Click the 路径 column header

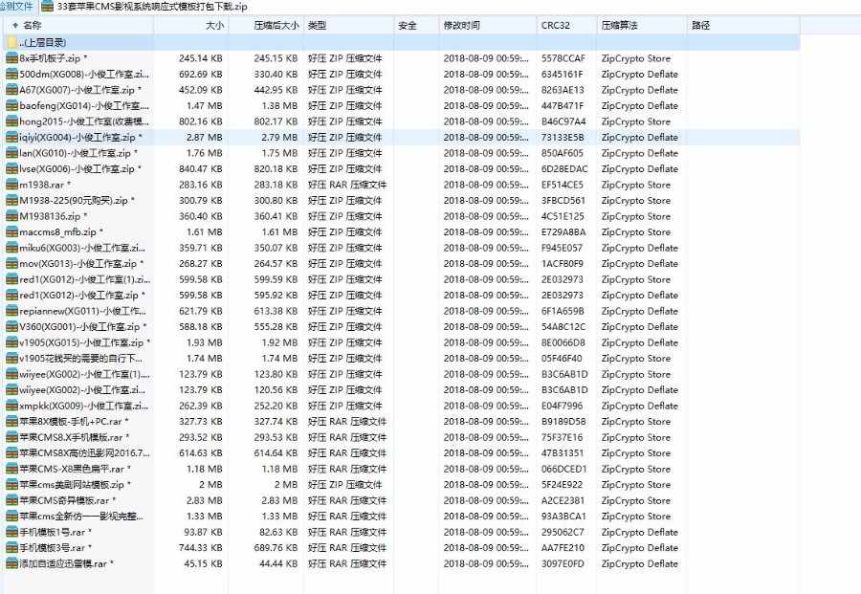click(x=700, y=25)
